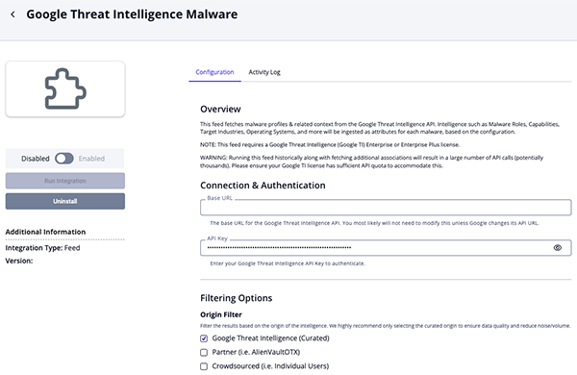
Task: Click the Run Integration button
Action: coord(65,181)
